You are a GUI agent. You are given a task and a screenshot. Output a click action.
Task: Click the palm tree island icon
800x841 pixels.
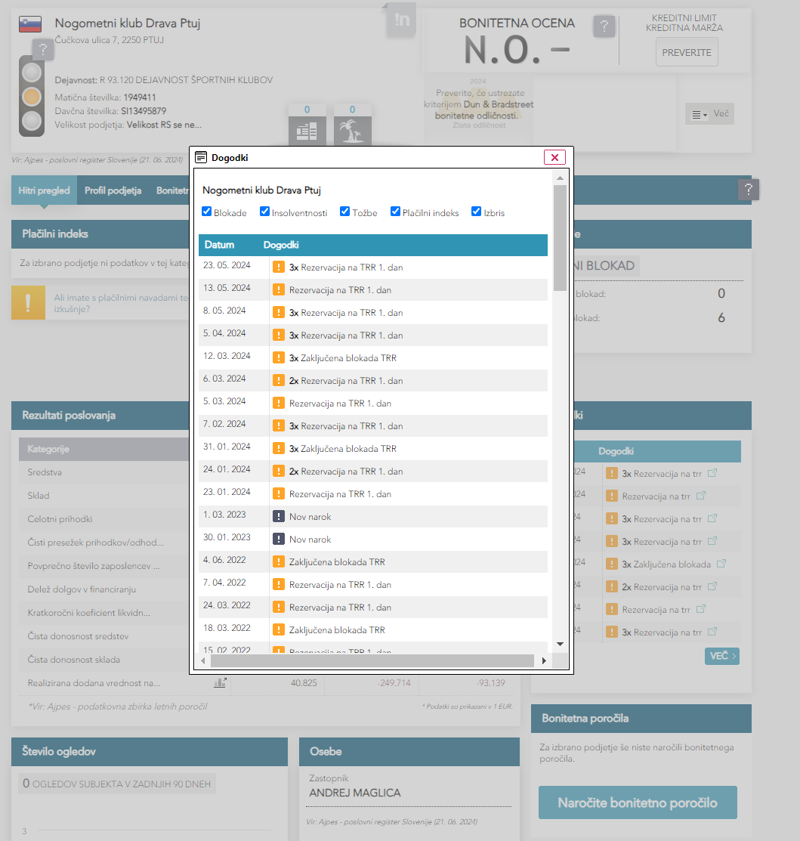(x=351, y=129)
